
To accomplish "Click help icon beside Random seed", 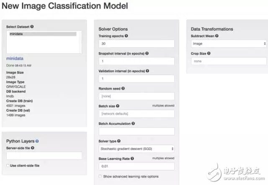I will [x=123, y=89].
